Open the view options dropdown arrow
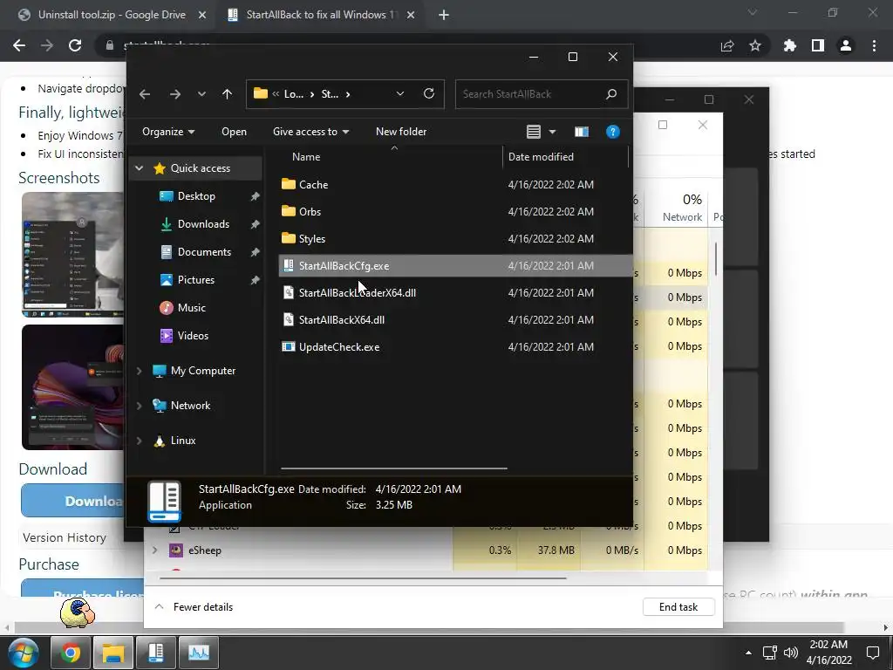Screen dimensions: 893x670 point(552,132)
